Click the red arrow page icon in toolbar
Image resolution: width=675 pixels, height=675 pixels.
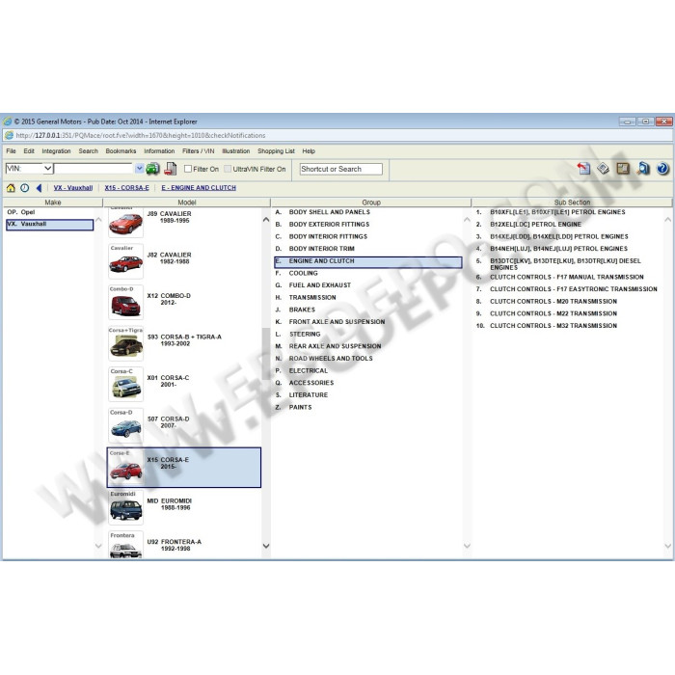click(x=583, y=169)
